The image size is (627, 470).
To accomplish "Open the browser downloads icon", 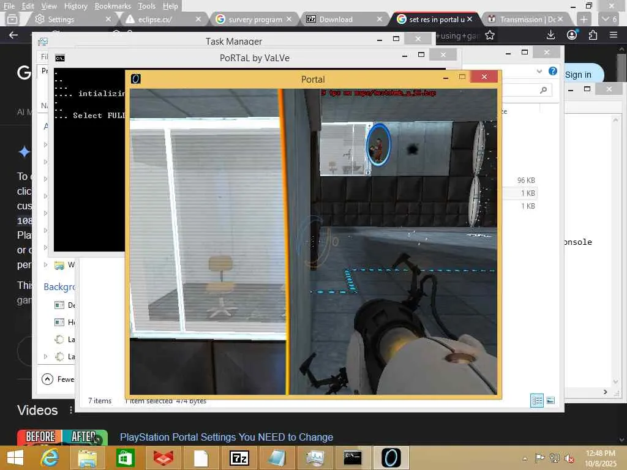I will pos(550,35).
